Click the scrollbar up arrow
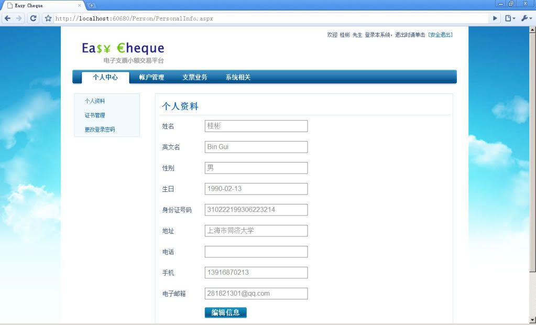This screenshot has height=325, width=536. [x=532, y=30]
